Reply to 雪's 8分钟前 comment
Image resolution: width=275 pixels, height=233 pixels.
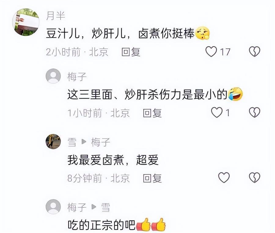coord(152,178)
